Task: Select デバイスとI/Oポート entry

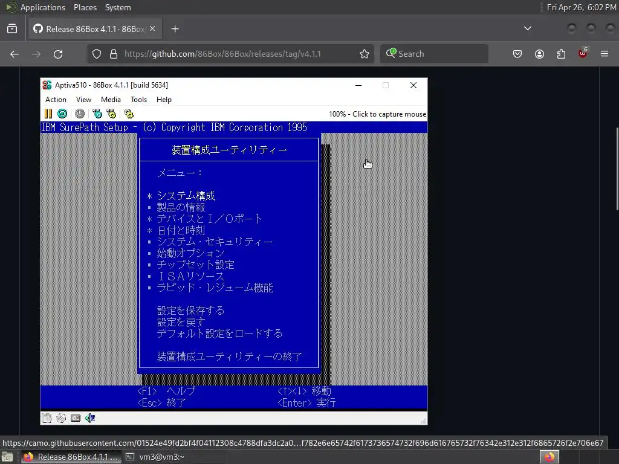Action: click(x=209, y=219)
